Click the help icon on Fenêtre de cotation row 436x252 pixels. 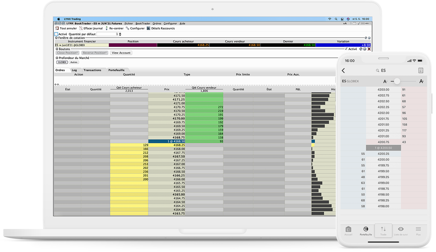coord(369,38)
